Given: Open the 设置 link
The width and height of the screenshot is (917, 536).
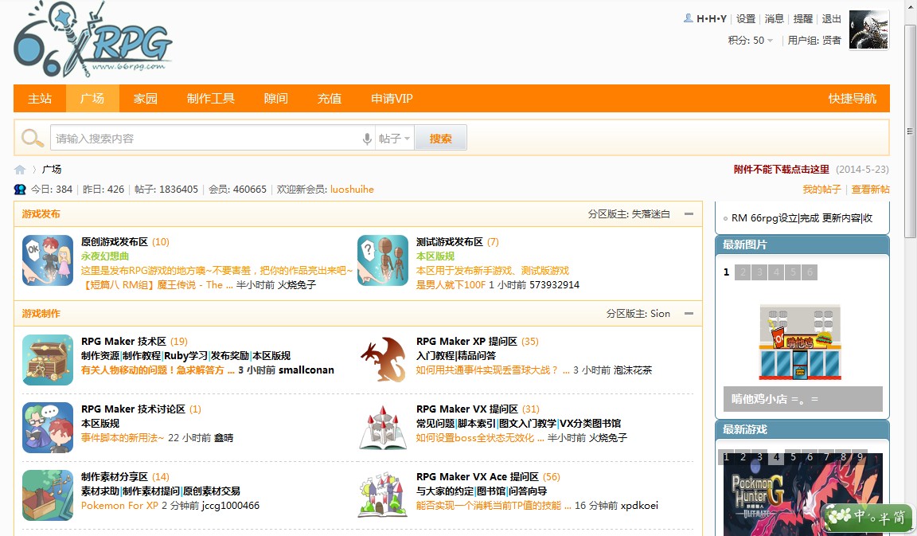Looking at the screenshot, I should click(x=746, y=19).
